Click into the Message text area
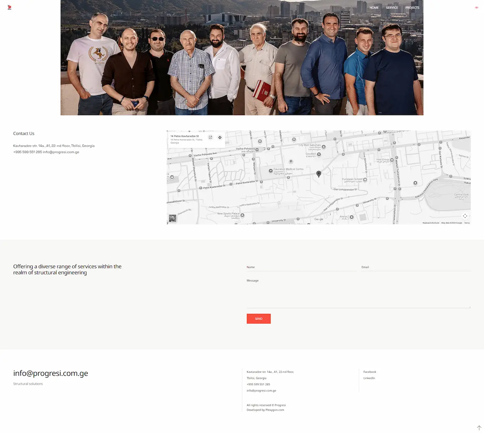This screenshot has width=484, height=433. (359, 293)
